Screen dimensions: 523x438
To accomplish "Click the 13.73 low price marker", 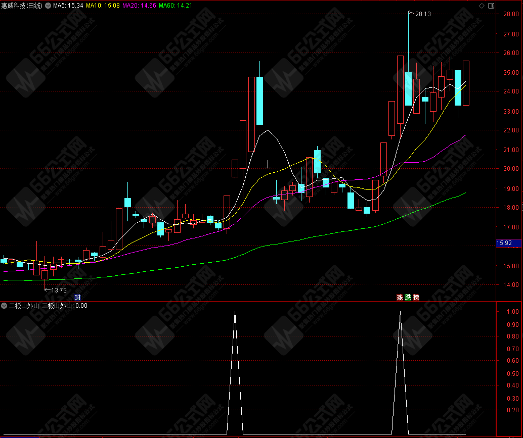I will pos(59,290).
